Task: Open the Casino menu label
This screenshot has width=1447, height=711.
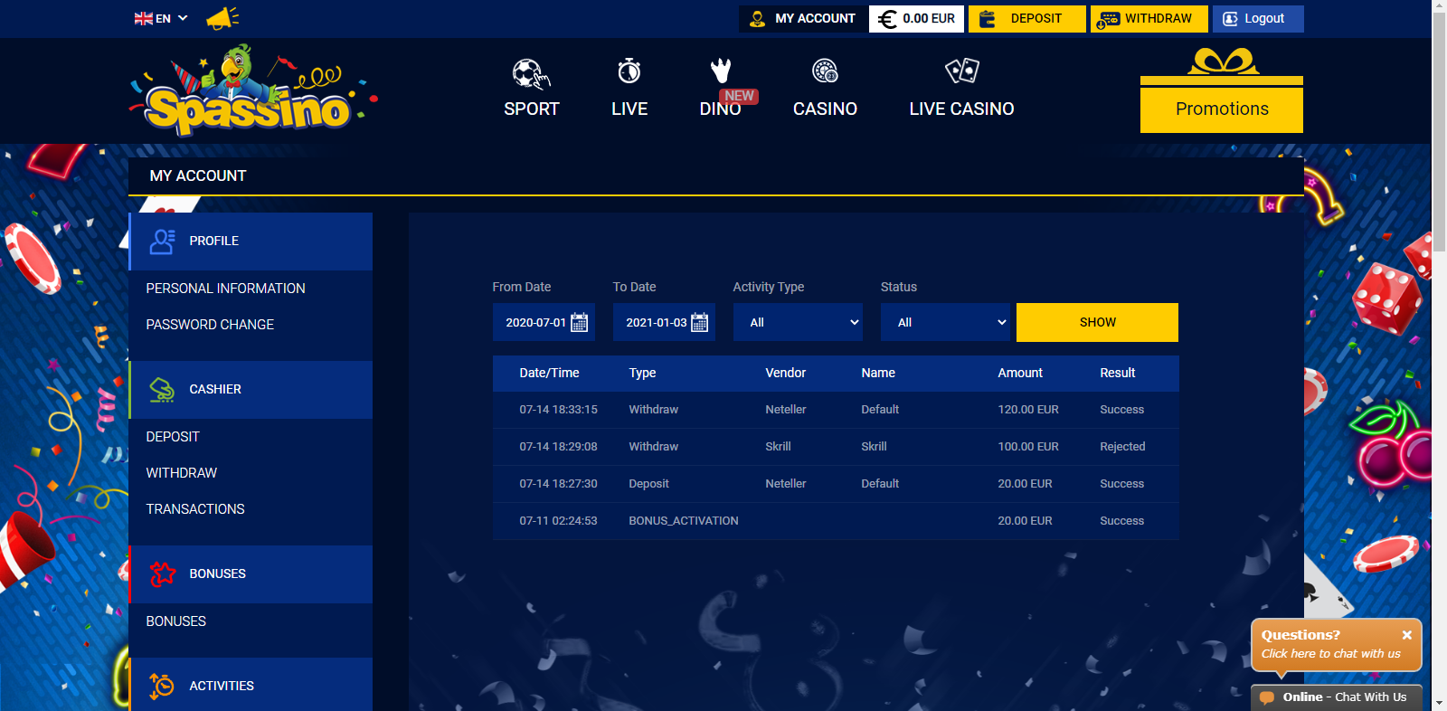Action: point(825,109)
